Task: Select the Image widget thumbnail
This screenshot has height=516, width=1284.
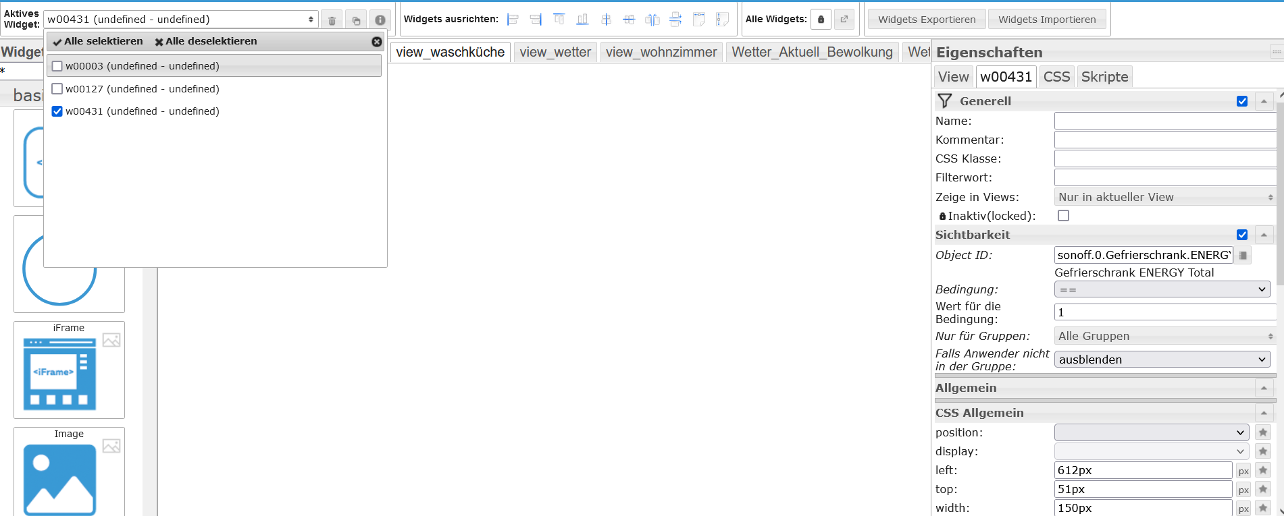Action: point(69,471)
